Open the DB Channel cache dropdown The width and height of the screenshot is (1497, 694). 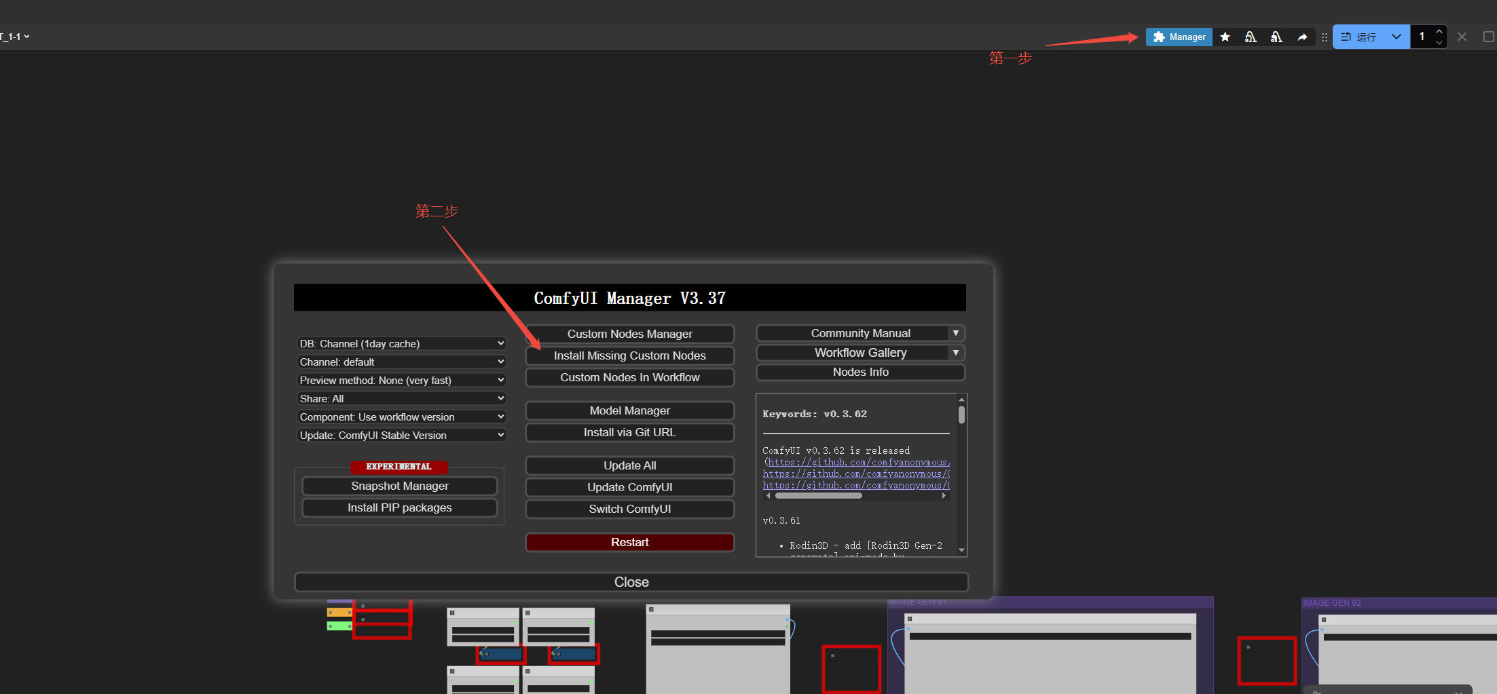[x=401, y=344]
